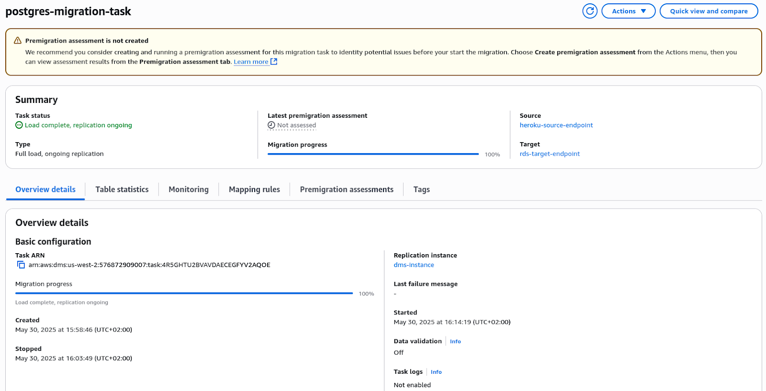The image size is (766, 391).
Task: Open dms-instance replication instance link
Action: (x=414, y=265)
